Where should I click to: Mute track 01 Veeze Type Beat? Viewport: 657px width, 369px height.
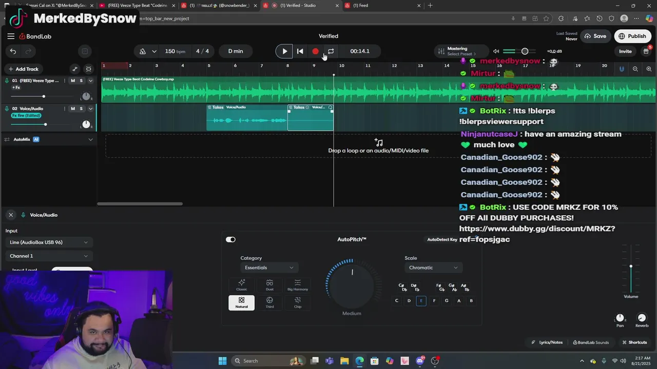click(x=72, y=80)
